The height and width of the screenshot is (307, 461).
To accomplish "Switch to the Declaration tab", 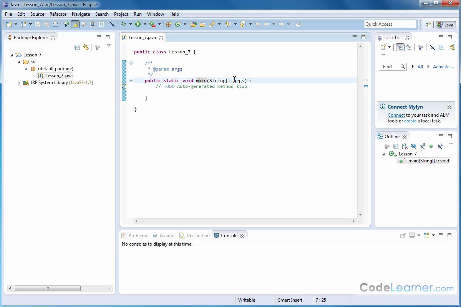I will pyautogui.click(x=195, y=235).
